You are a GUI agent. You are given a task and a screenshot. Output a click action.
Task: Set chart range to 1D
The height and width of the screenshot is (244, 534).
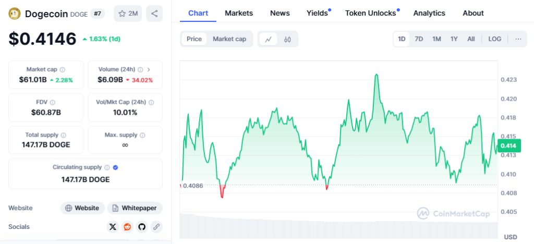click(402, 39)
